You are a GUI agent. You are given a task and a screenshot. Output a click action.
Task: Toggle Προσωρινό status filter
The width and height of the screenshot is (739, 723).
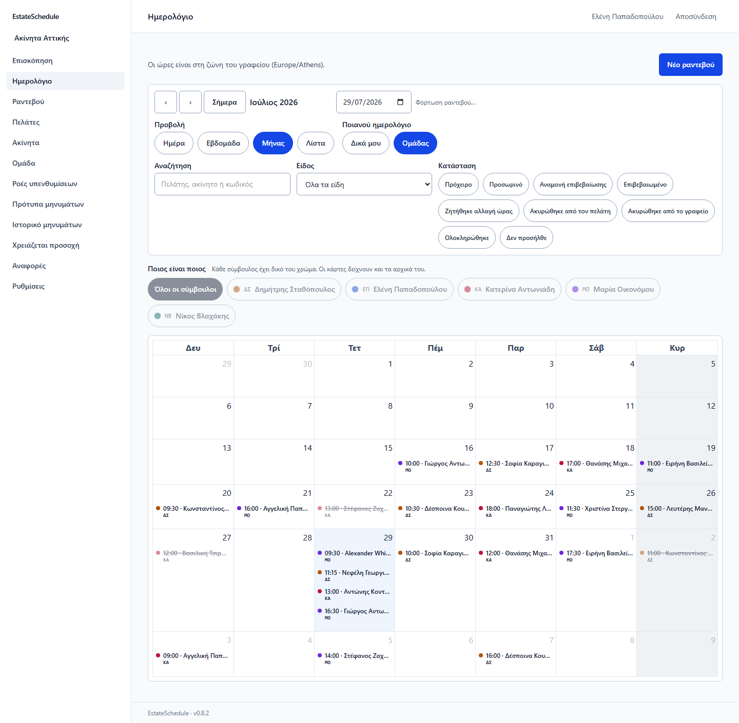click(x=506, y=184)
